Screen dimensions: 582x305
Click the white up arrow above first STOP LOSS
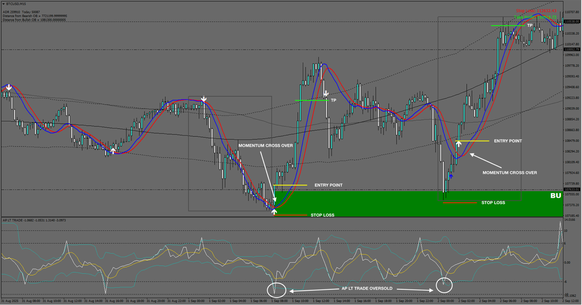(x=274, y=212)
